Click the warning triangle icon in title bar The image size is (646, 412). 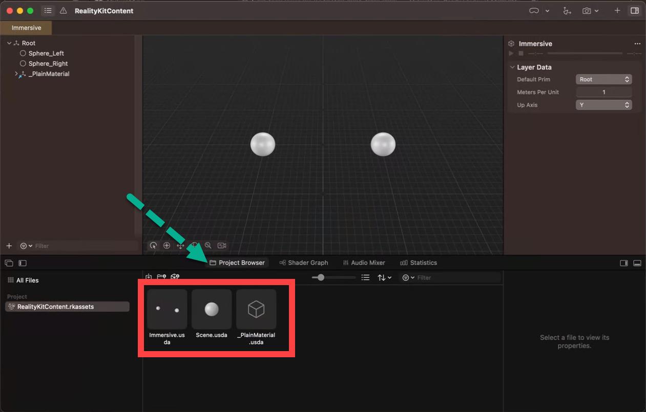[63, 11]
